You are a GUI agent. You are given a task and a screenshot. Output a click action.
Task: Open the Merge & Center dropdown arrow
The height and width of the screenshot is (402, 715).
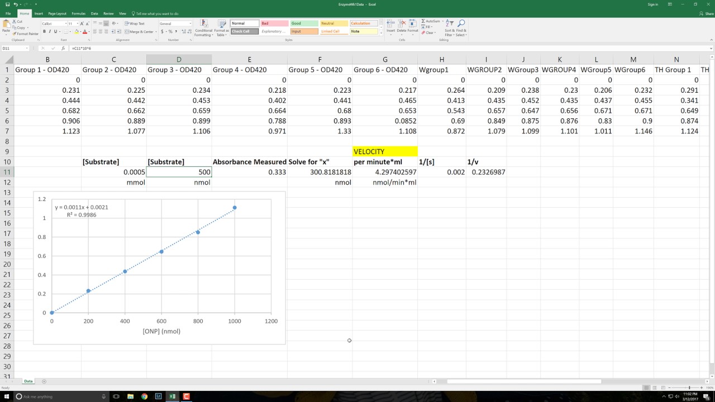point(155,32)
